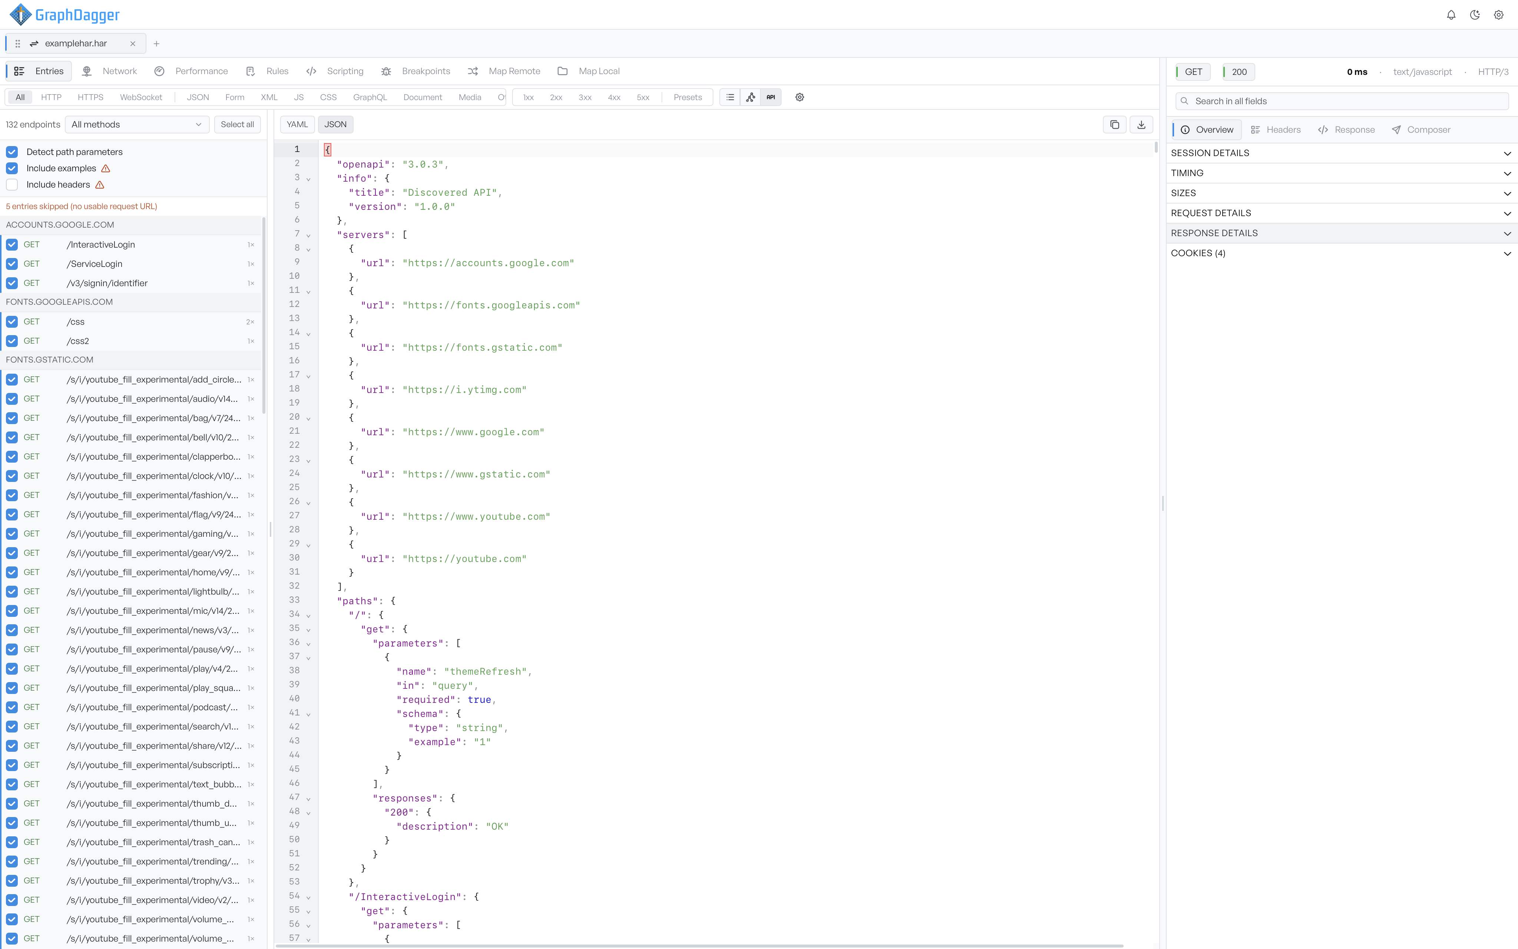Open app settings gear in header
The image size is (1518, 949).
pos(1499,15)
